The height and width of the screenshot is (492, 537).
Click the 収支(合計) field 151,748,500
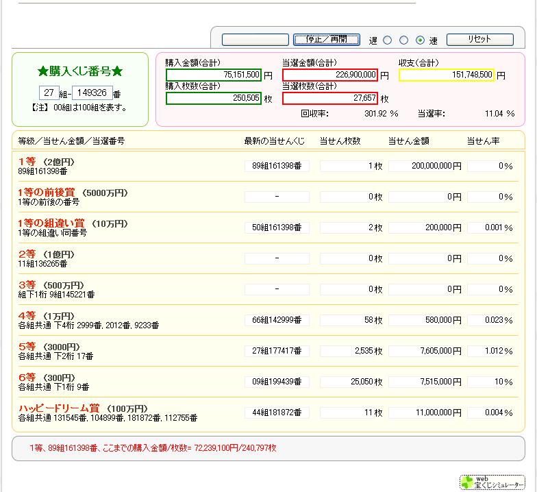447,75
